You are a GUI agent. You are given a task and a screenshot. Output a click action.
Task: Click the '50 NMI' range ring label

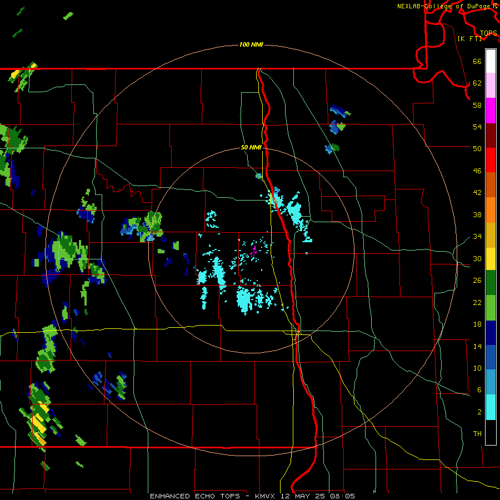tap(251, 147)
